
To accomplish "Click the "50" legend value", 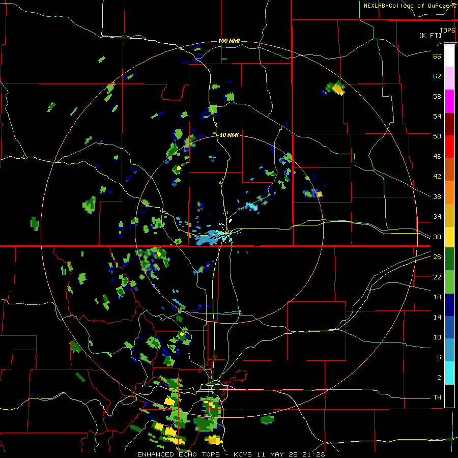I will (x=437, y=136).
